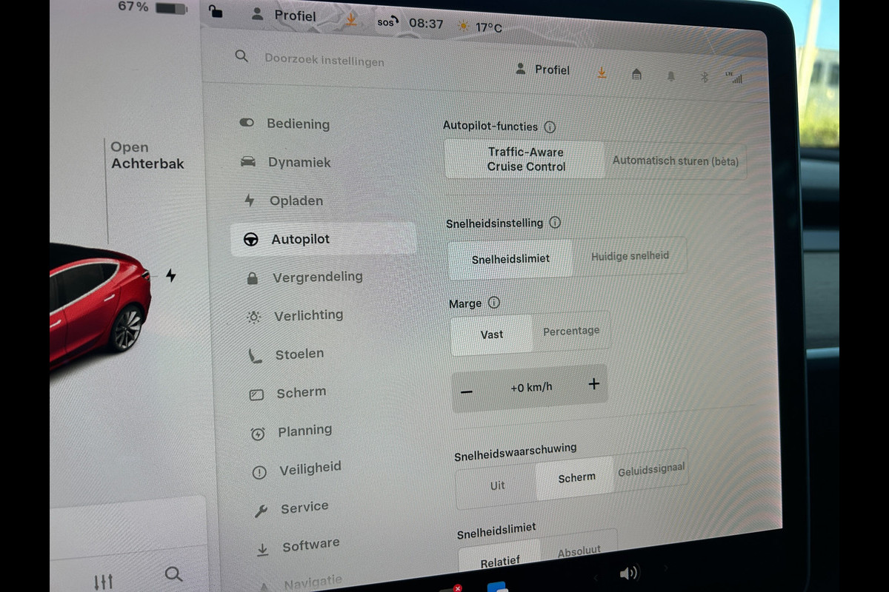Click the orange download icon in top status bar

[x=350, y=20]
